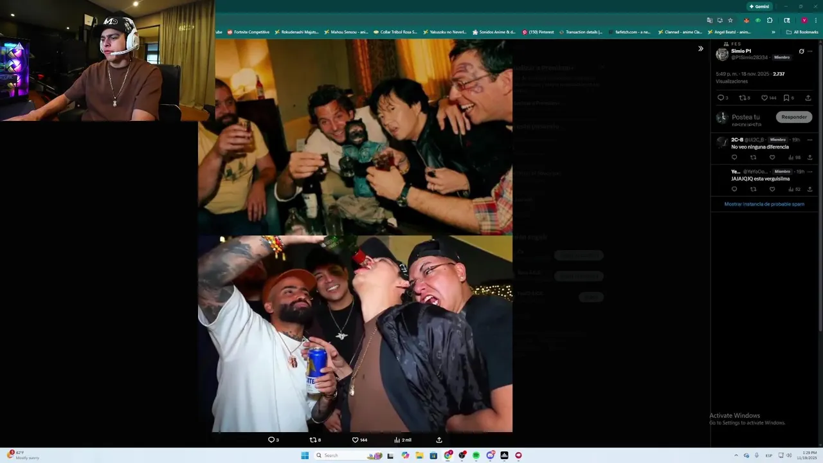
Task: Click the ESP language indicator in tray
Action: click(769, 455)
